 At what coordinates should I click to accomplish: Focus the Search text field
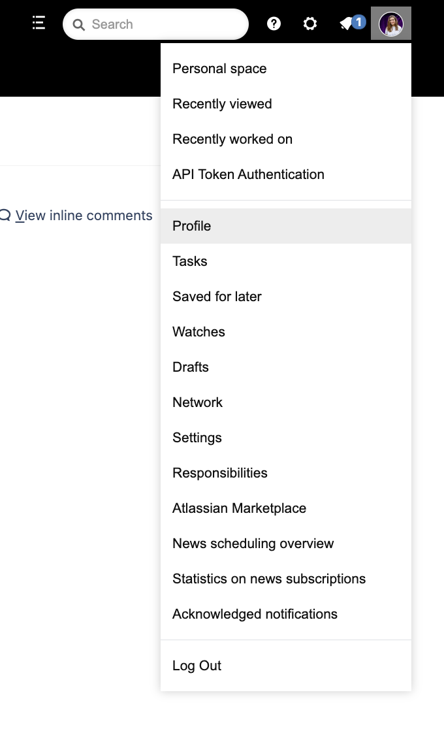click(x=155, y=24)
